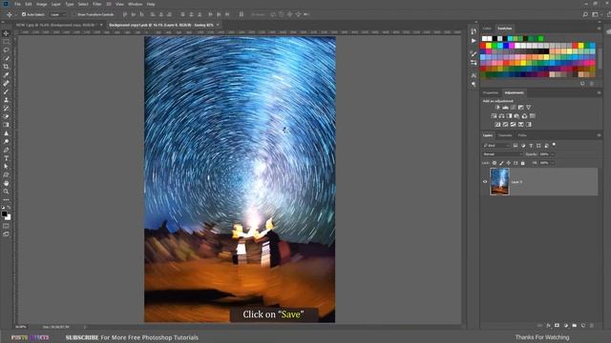The image size is (611, 343).
Task: Toggle Lock position
Action: (509, 163)
